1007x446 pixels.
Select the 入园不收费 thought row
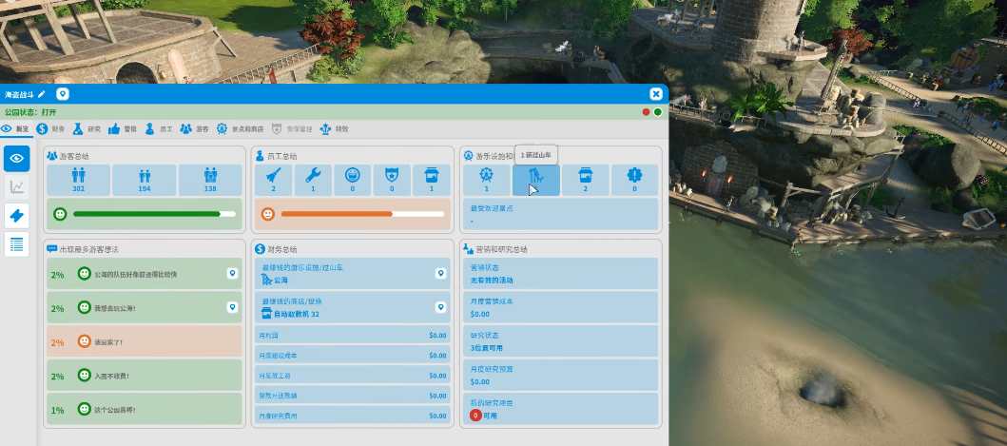(145, 376)
